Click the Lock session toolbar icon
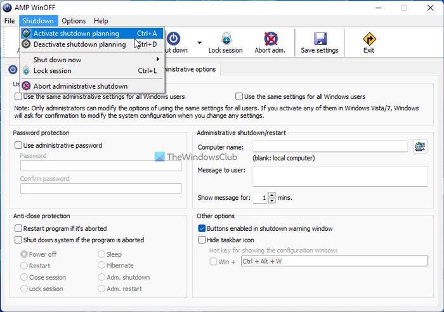444x312 pixels. coord(226,39)
